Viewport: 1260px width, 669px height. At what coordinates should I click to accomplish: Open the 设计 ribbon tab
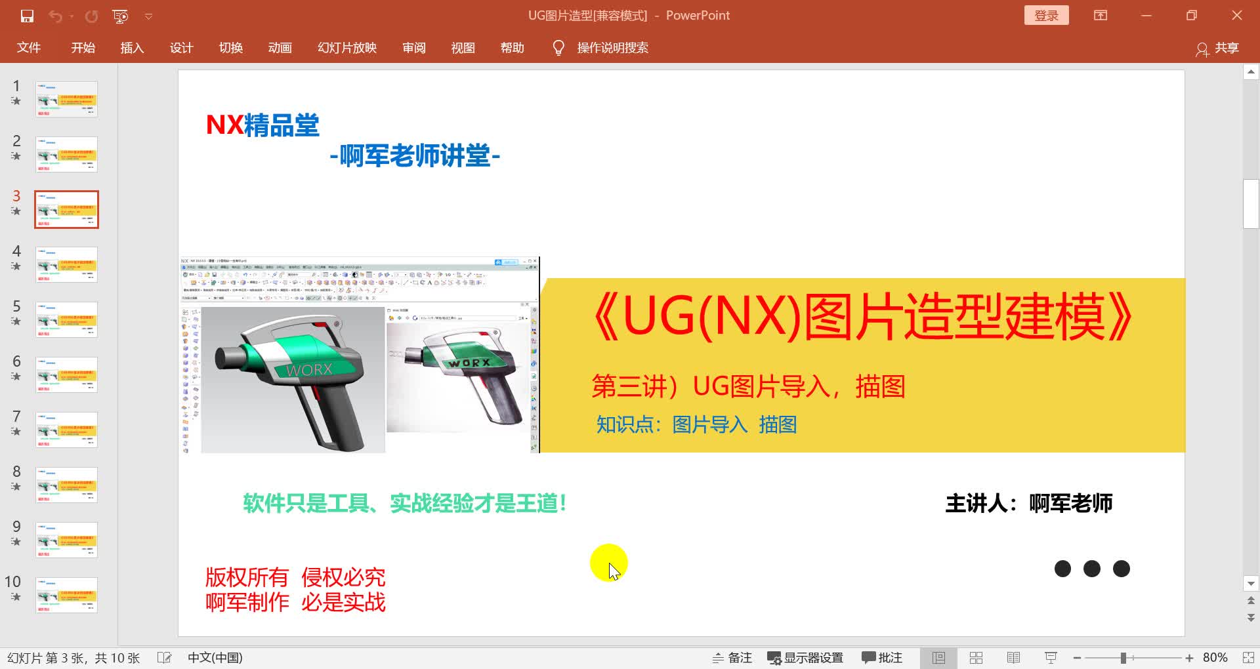tap(181, 48)
